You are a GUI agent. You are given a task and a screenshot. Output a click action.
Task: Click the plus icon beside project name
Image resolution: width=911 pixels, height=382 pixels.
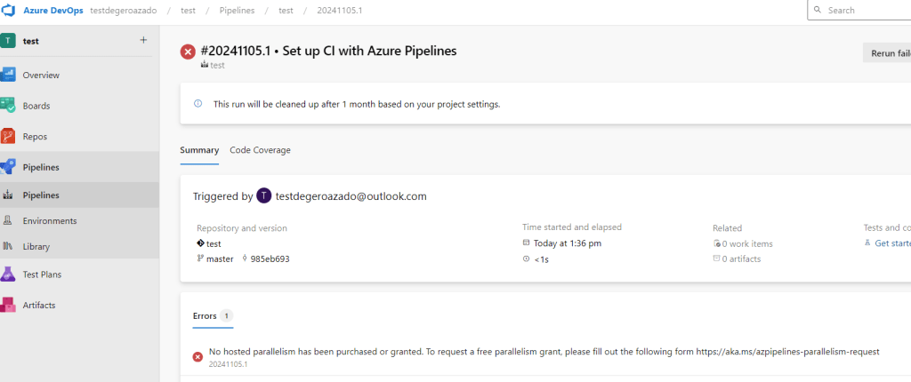tap(144, 40)
